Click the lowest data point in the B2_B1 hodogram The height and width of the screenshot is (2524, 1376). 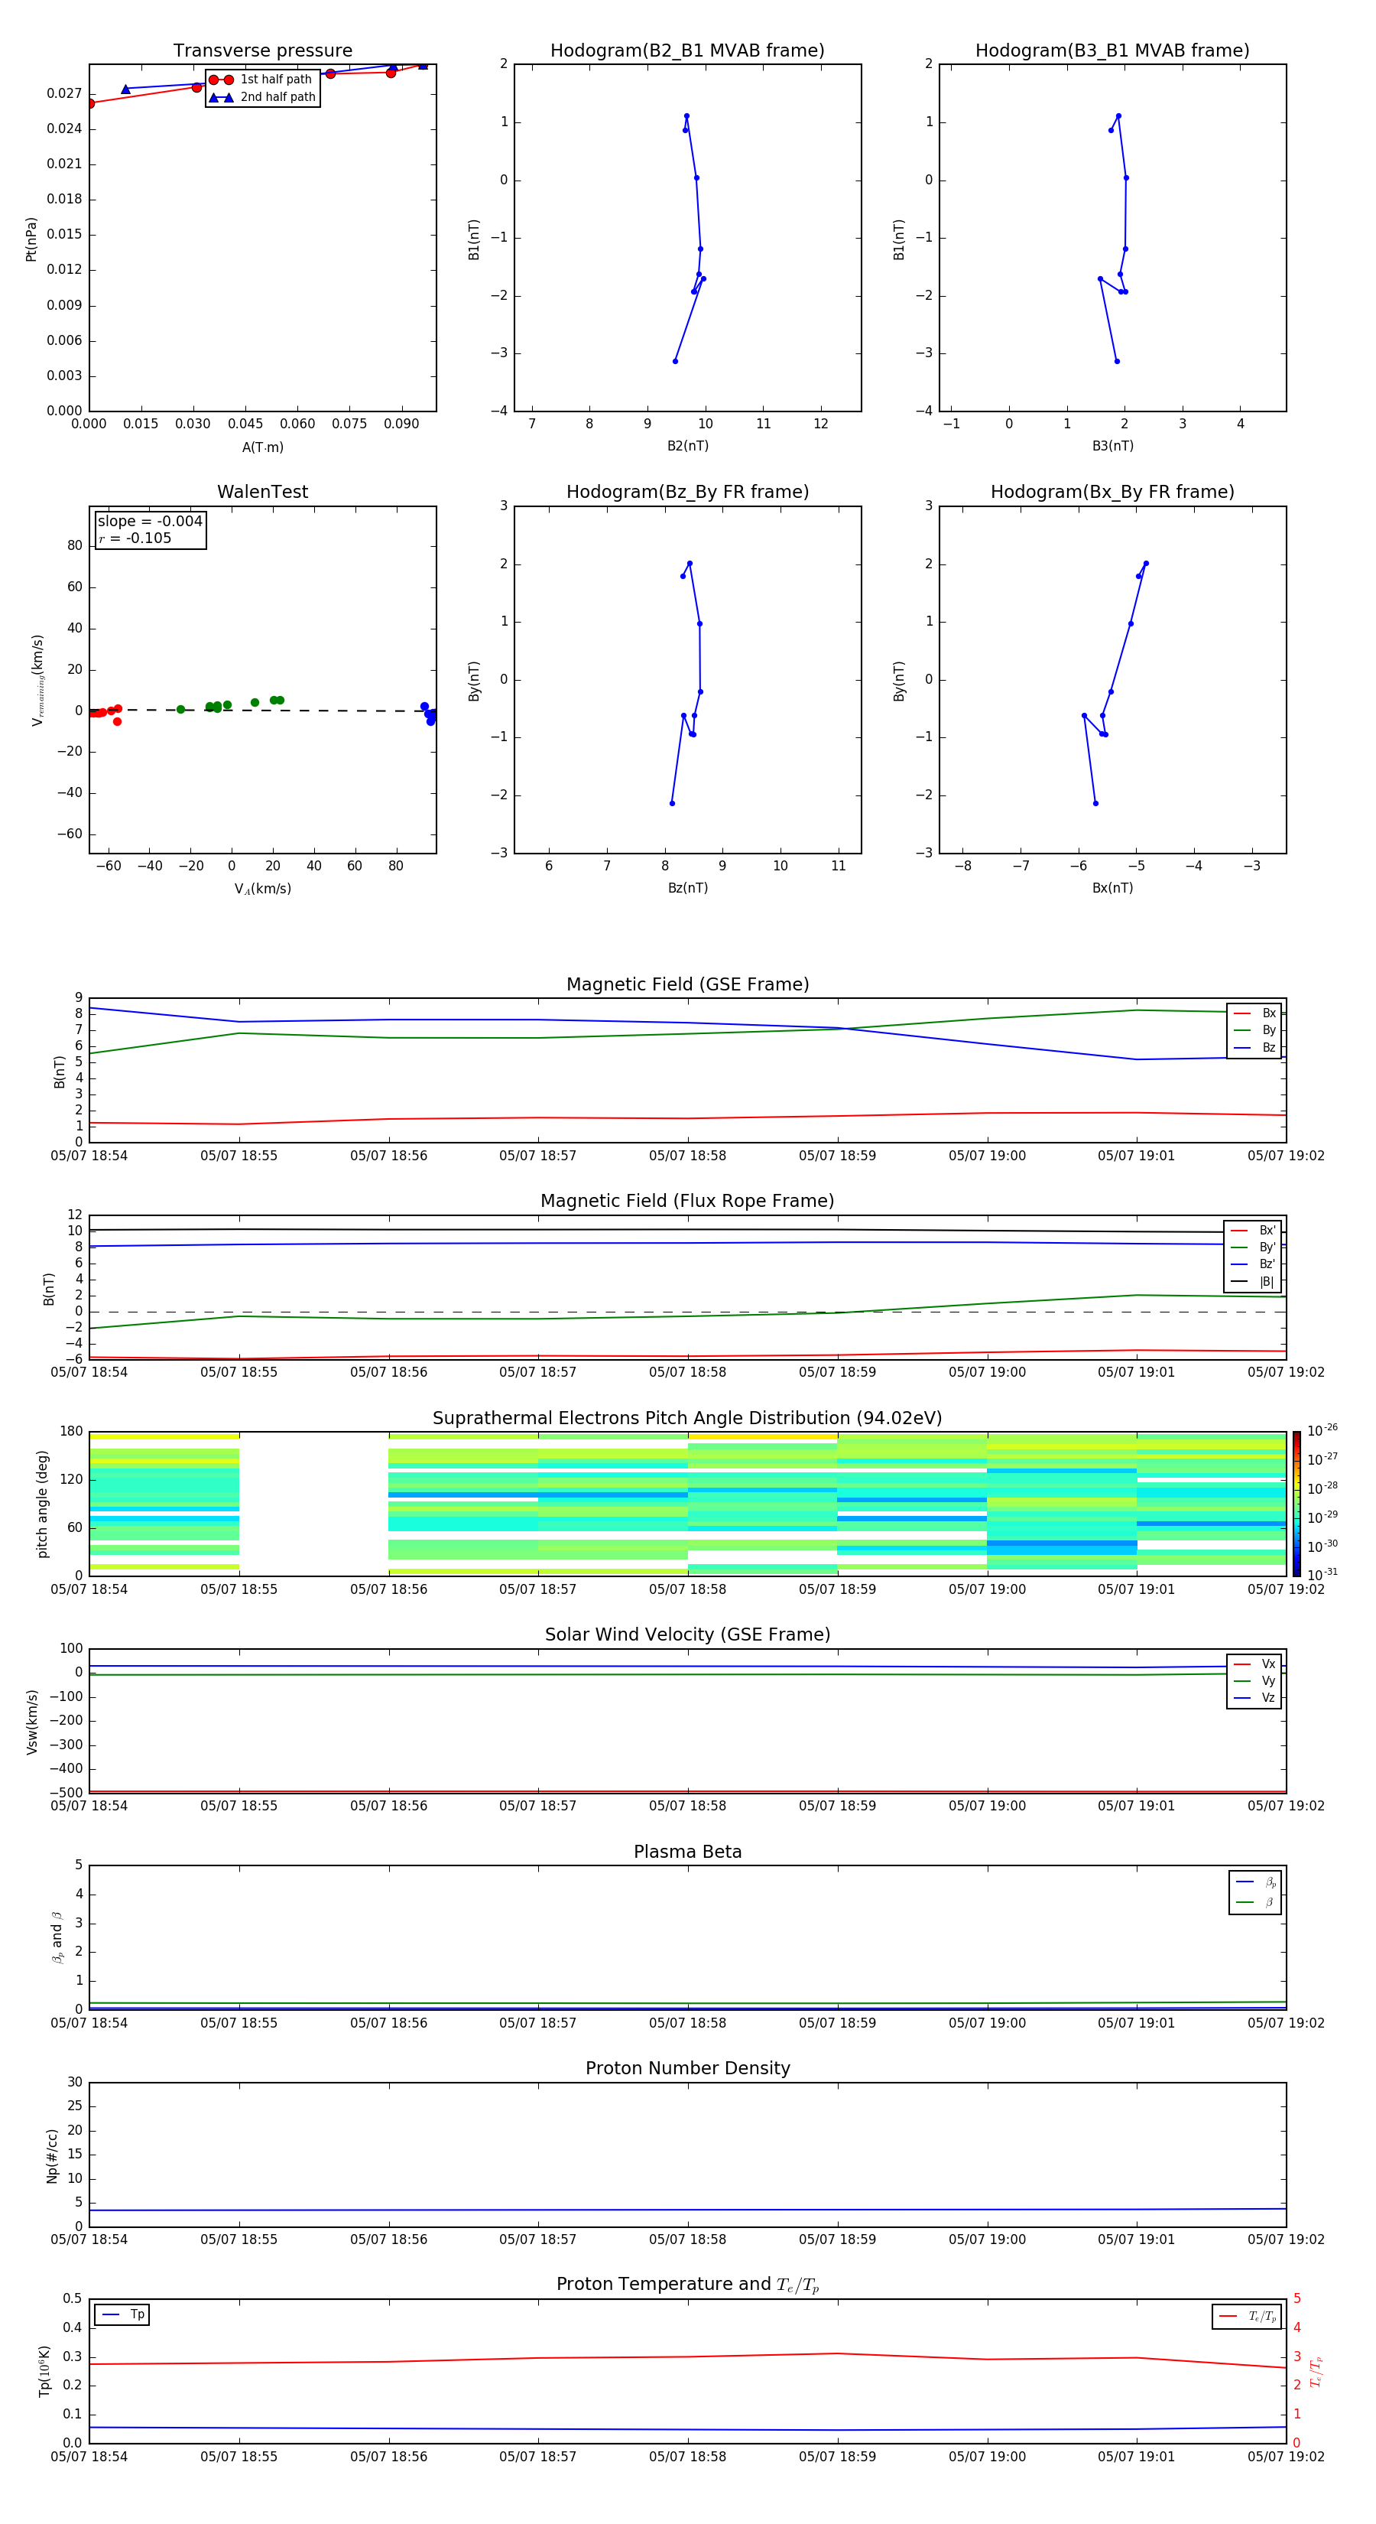point(675,362)
